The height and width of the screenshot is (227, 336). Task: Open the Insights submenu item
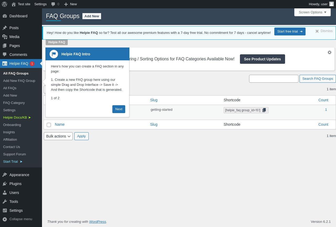tap(9, 132)
